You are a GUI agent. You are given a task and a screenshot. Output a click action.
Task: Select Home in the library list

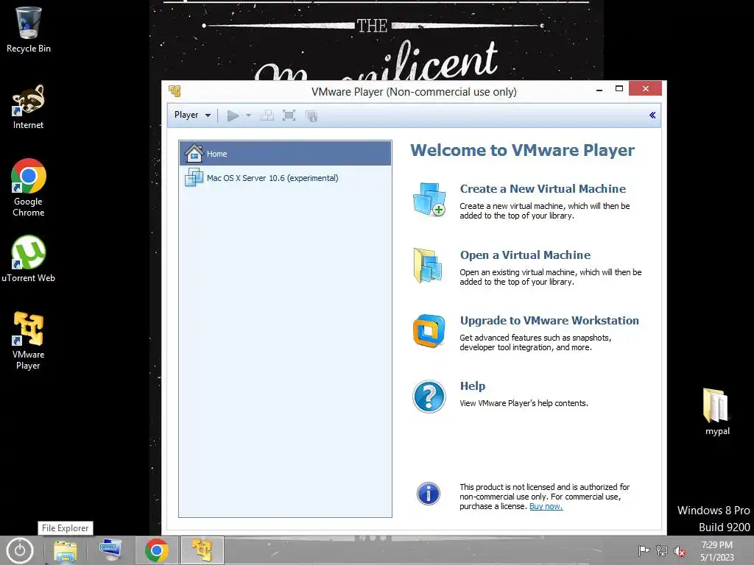[x=285, y=154]
